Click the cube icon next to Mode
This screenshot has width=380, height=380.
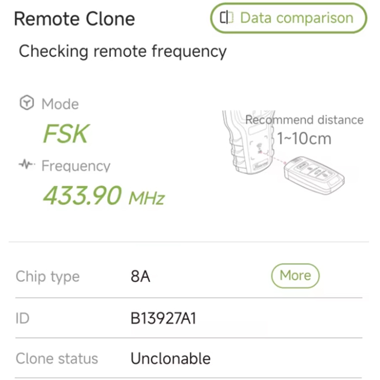27,103
